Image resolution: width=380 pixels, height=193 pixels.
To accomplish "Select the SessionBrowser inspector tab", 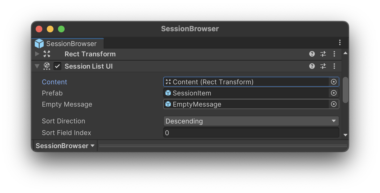I will tap(71, 44).
